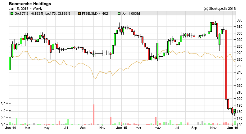Click the 200 price axis label
The height and width of the screenshot is (134, 246).
pyautogui.click(x=240, y=99)
